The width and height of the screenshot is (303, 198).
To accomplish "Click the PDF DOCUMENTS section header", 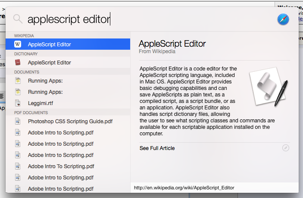I will [x=31, y=113].
